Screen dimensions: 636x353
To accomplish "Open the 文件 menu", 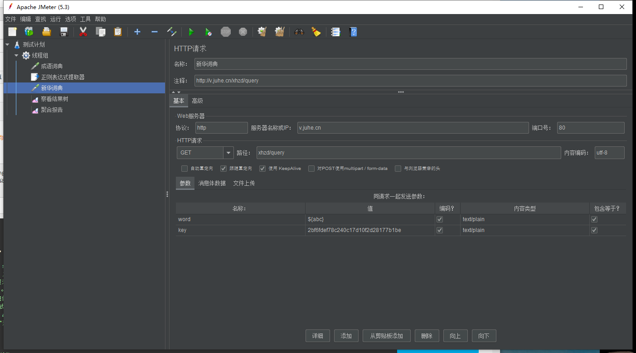I will point(10,19).
